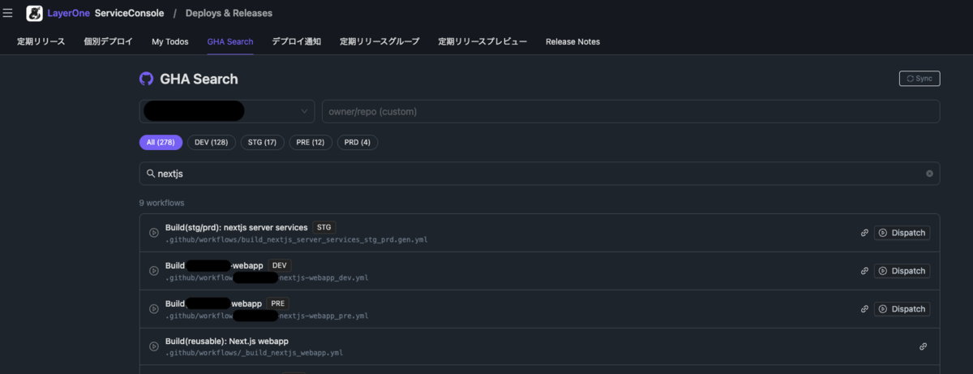Open the 定期リリースプレビュー tab
Screen dimensions: 973x374
click(x=482, y=41)
